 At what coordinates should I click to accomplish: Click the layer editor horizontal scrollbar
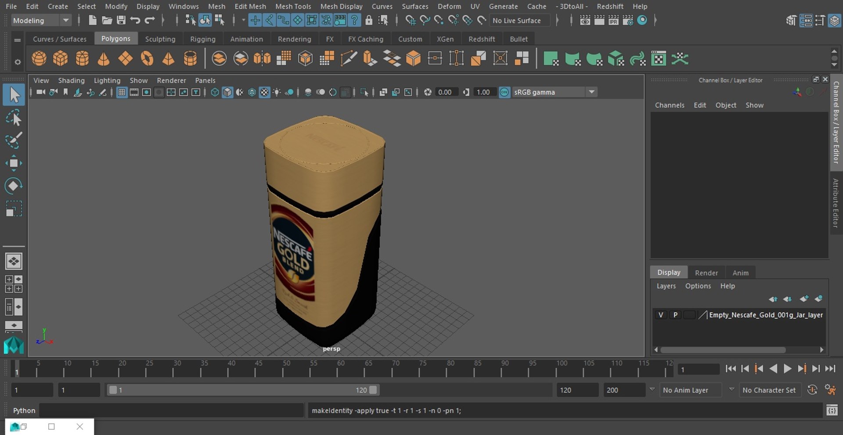coord(723,350)
